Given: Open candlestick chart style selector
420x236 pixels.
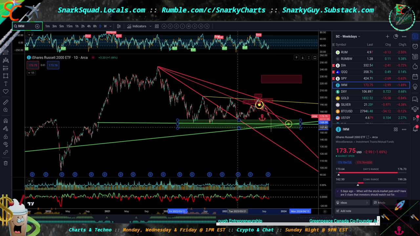Looking at the screenshot, I should (x=119, y=26).
